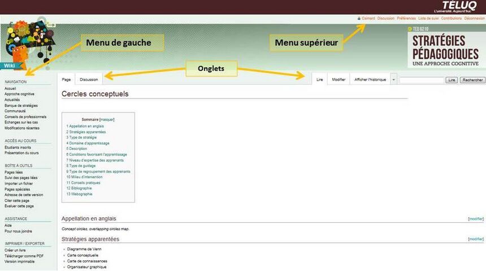Jump to Description in the Sommaire
486x271 pixels.
pos(78,149)
